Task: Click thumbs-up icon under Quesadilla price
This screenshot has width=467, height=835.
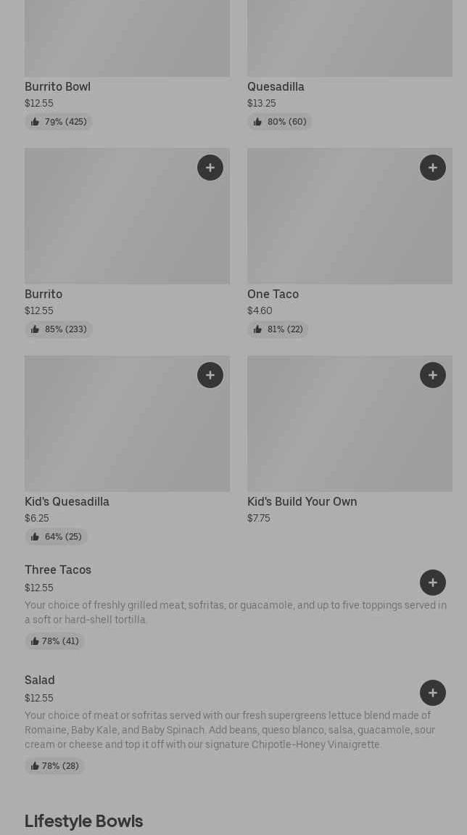Action: 257,122
